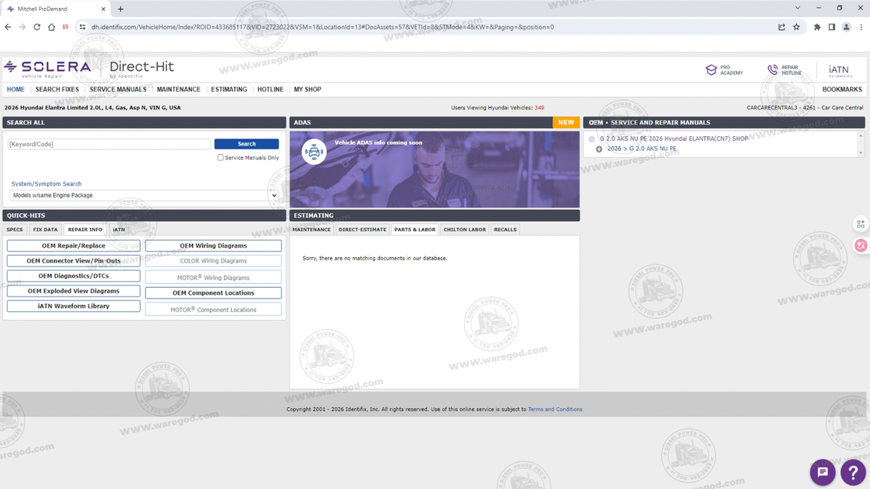
Task: Open the Terms and Conditions link
Action: tap(555, 409)
